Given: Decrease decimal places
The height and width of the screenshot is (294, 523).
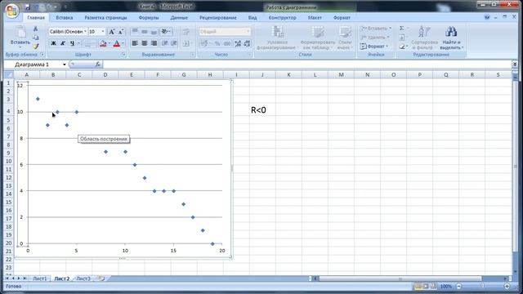Looking at the screenshot, I should 247,43.
